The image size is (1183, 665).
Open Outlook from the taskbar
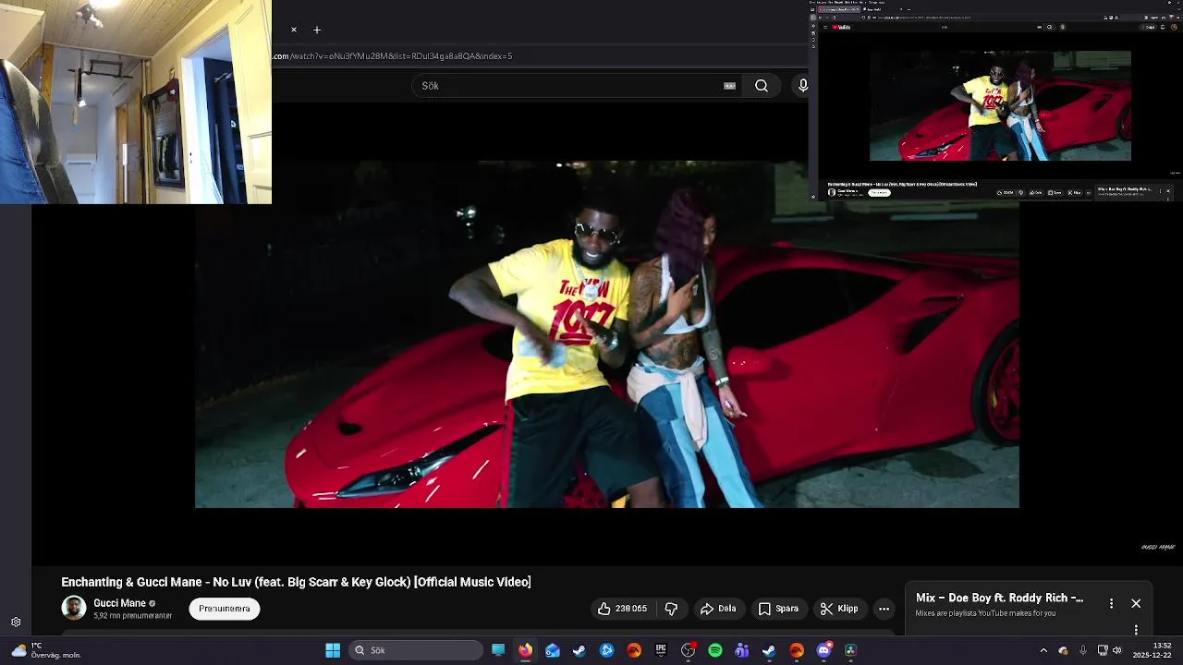[552, 650]
